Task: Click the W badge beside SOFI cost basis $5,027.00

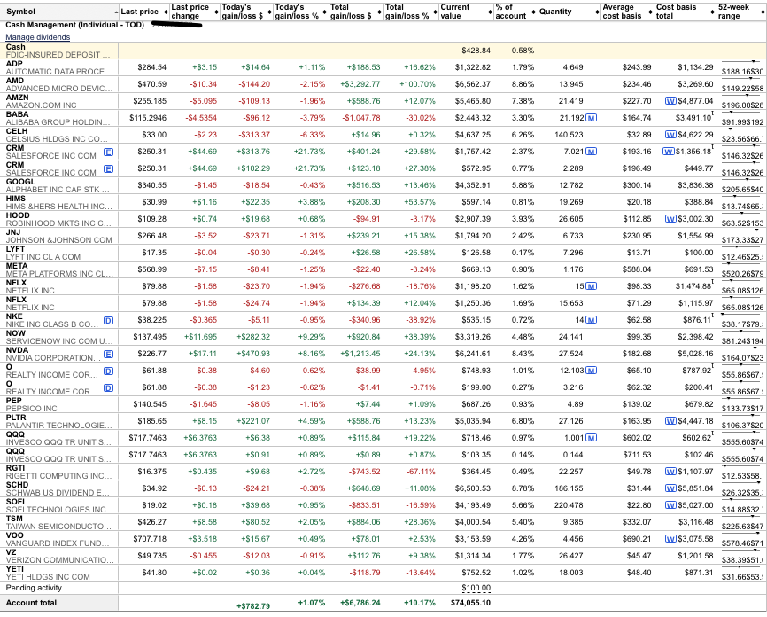Action: (x=670, y=505)
